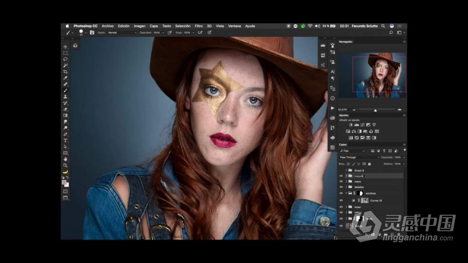
Task: Select the Brush tool in toolbox
Action: (x=65, y=91)
